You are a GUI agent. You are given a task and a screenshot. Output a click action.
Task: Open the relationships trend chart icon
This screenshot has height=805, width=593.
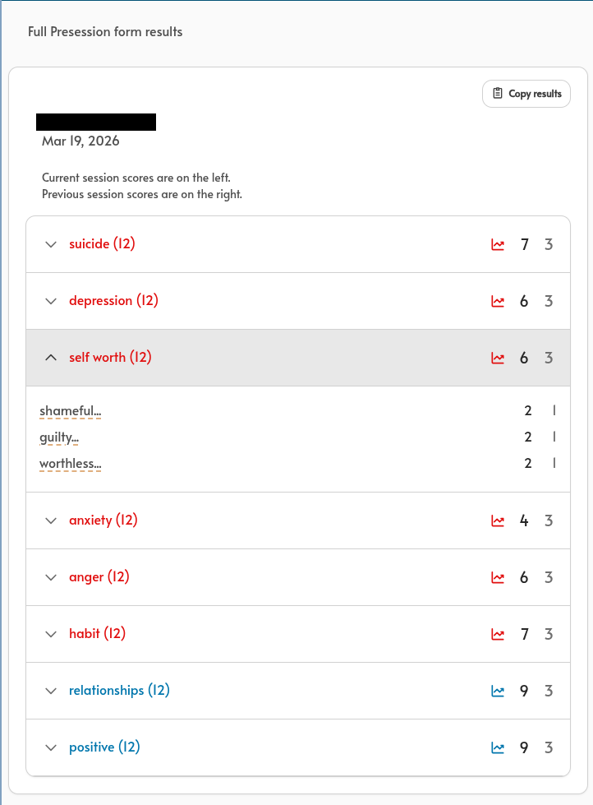(498, 691)
